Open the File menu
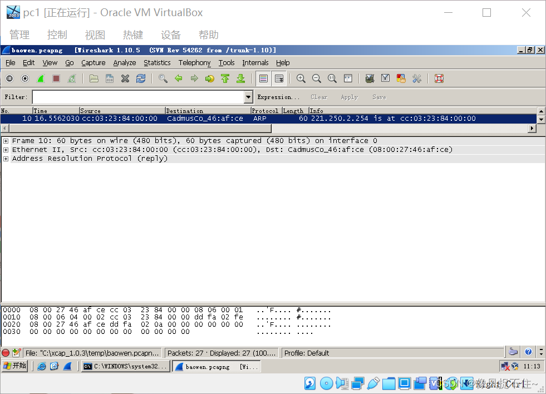The height and width of the screenshot is (394, 546). tap(11, 63)
